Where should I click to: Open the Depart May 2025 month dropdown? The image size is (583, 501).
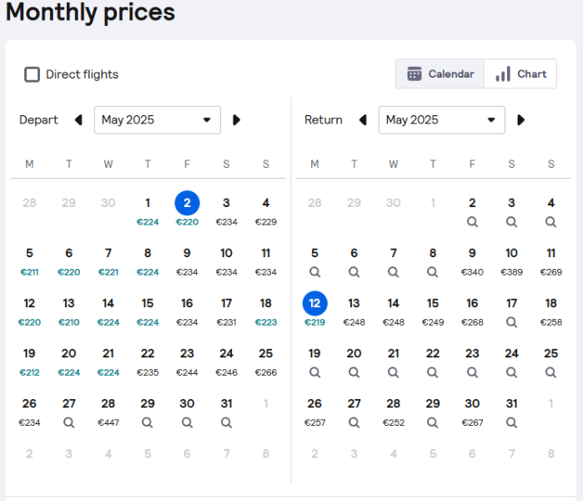[158, 120]
